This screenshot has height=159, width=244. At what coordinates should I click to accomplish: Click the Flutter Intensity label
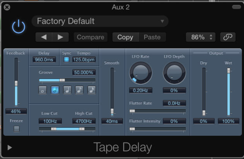145,121
